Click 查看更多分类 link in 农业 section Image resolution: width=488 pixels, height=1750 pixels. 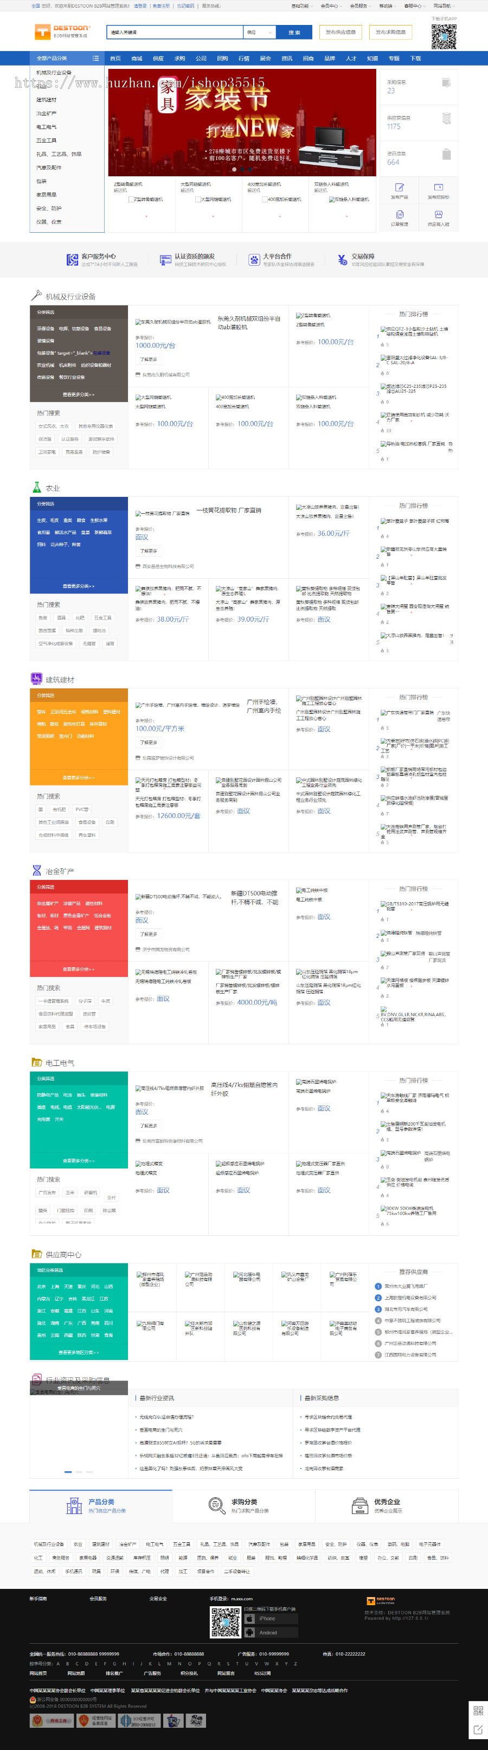pyautogui.click(x=79, y=586)
